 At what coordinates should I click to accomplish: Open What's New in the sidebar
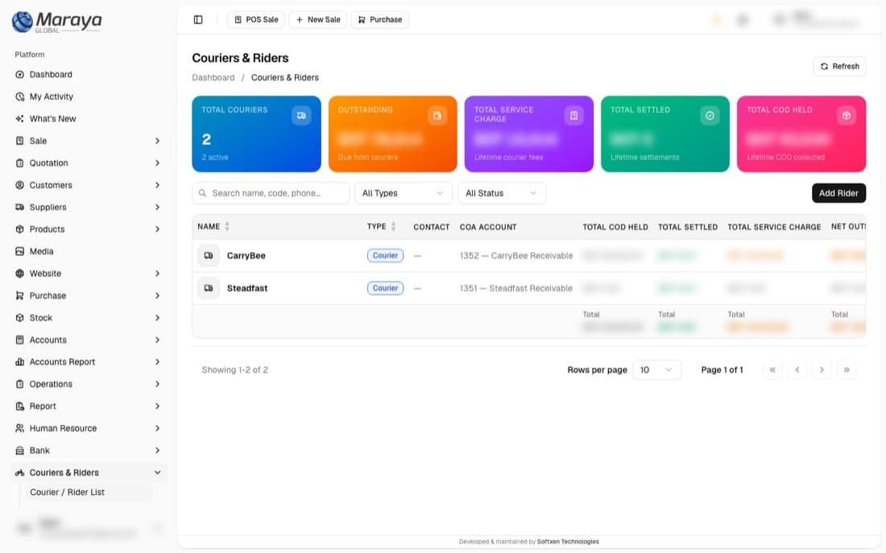point(88,118)
